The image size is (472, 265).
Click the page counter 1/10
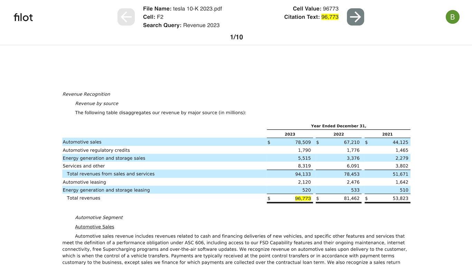[x=236, y=37]
